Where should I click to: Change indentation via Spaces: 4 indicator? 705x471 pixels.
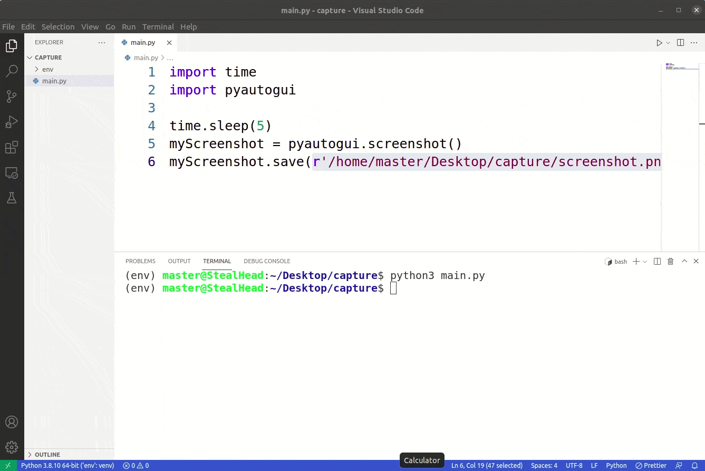point(544,465)
